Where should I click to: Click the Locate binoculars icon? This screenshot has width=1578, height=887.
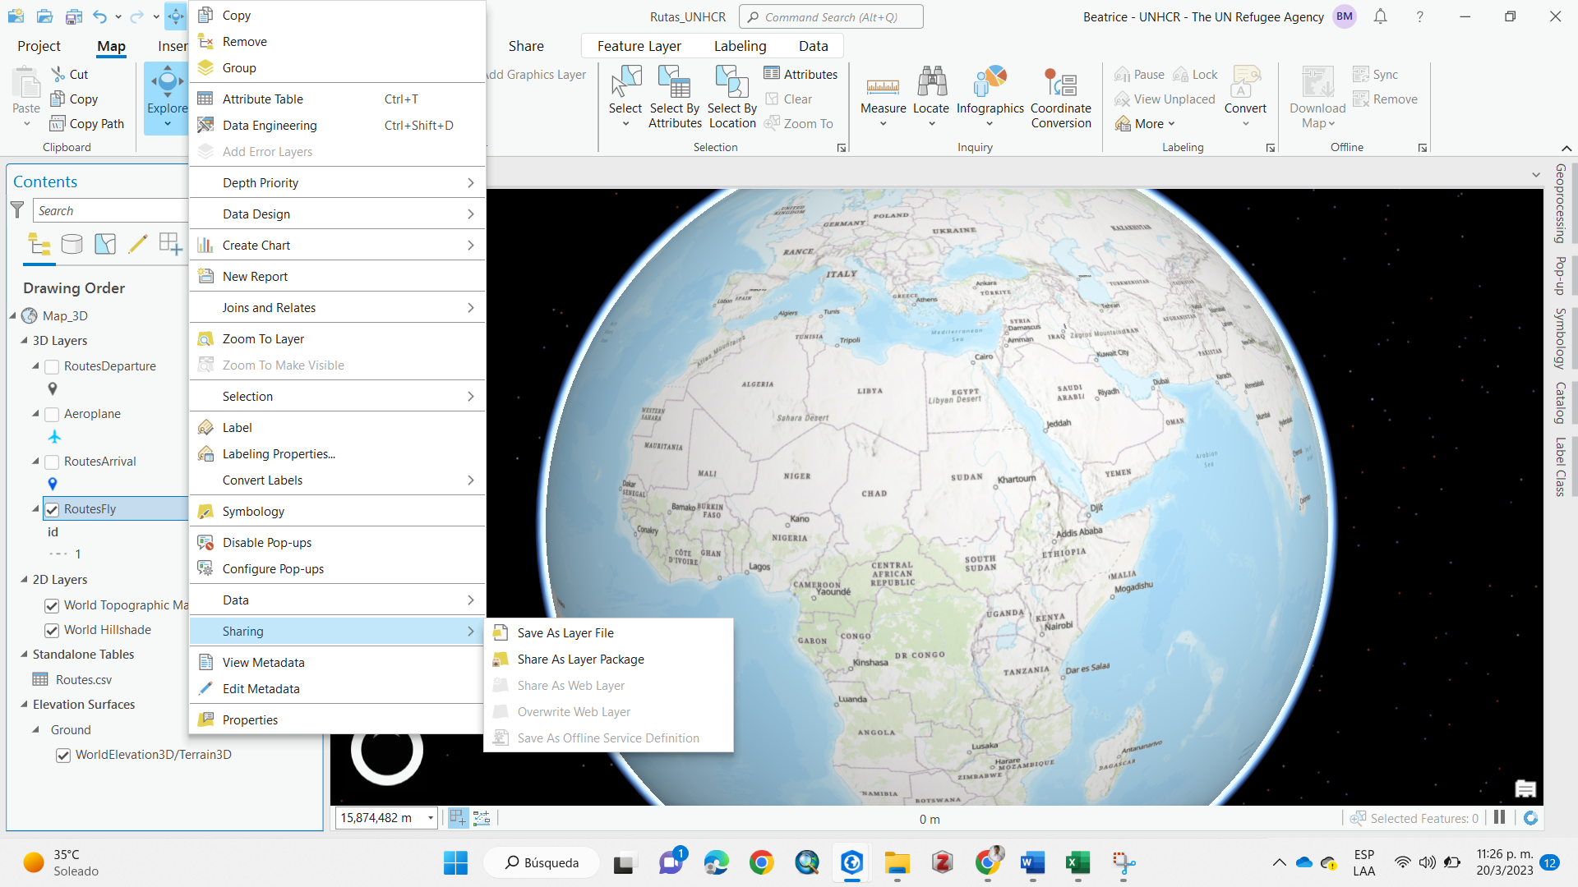point(931,82)
